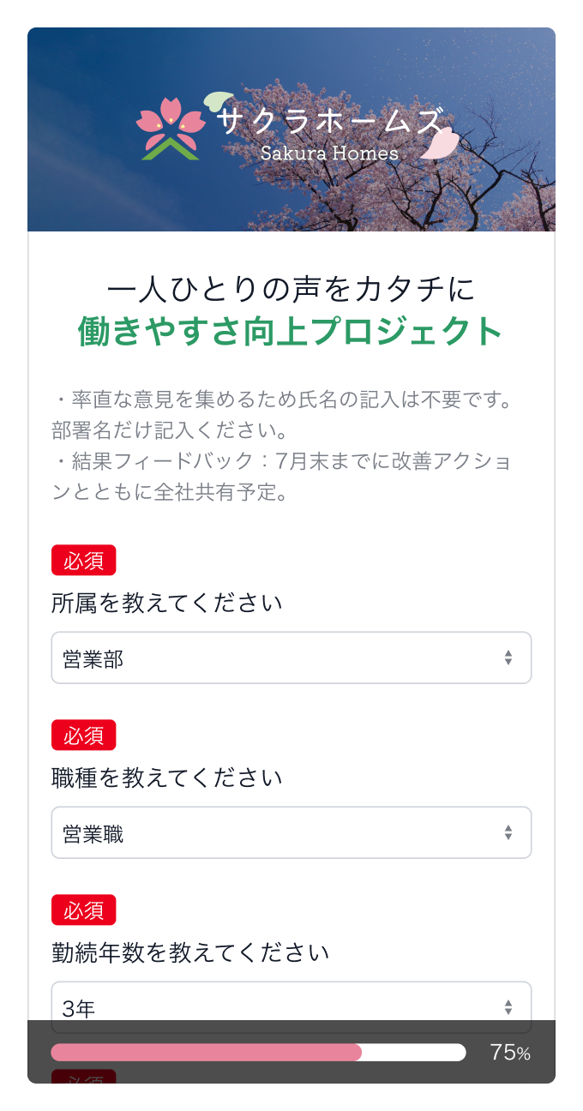Click the stepper arrows on the 3年 selector

coord(506,1006)
